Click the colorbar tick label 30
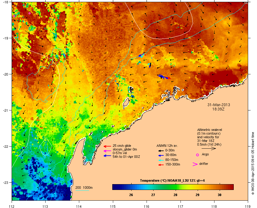This screenshot has width=257, height=208. [x=219, y=195]
